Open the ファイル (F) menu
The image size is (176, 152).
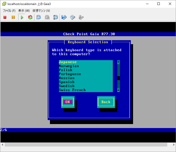(9, 11)
